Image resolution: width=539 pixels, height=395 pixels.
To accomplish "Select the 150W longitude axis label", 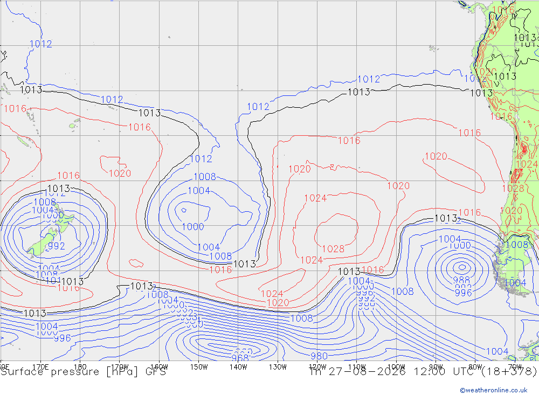I will coord(199,367).
